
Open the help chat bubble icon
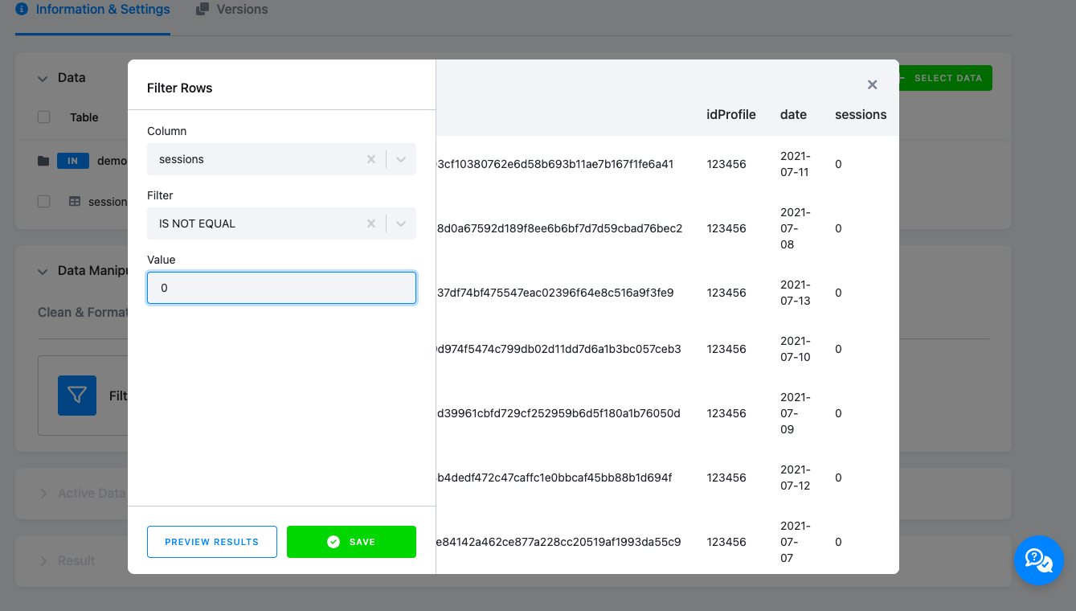tap(1039, 560)
